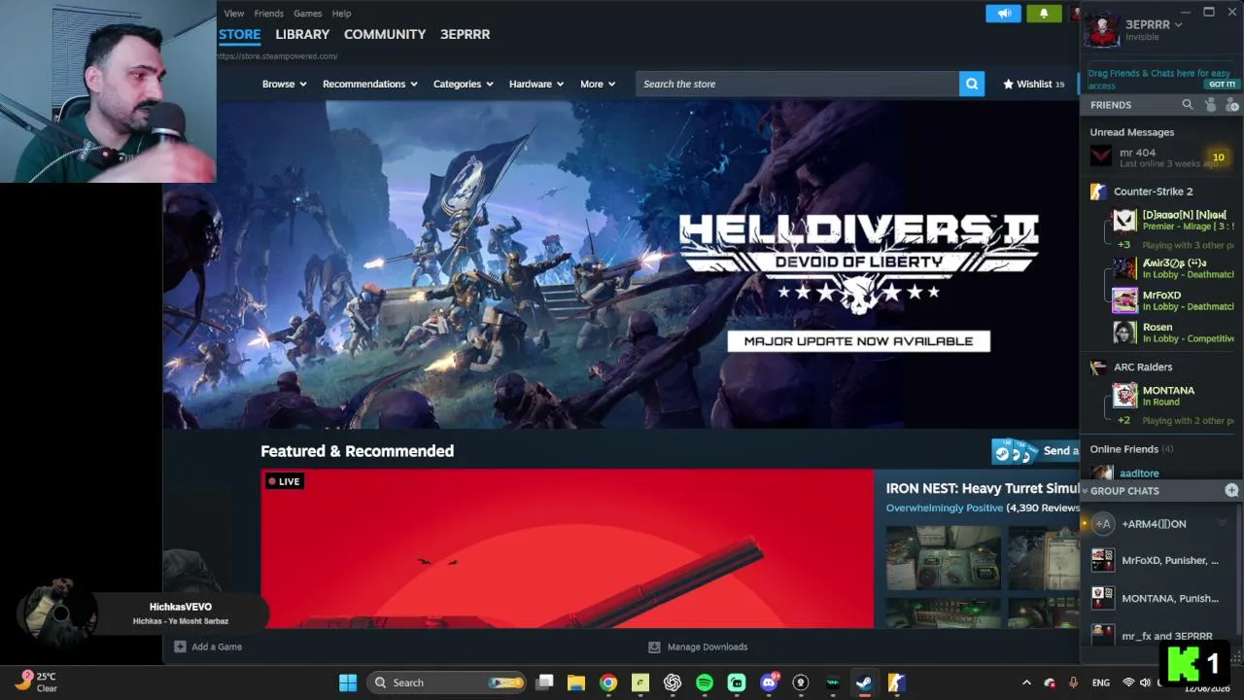Open the Helldivers II hero banner

point(621,264)
